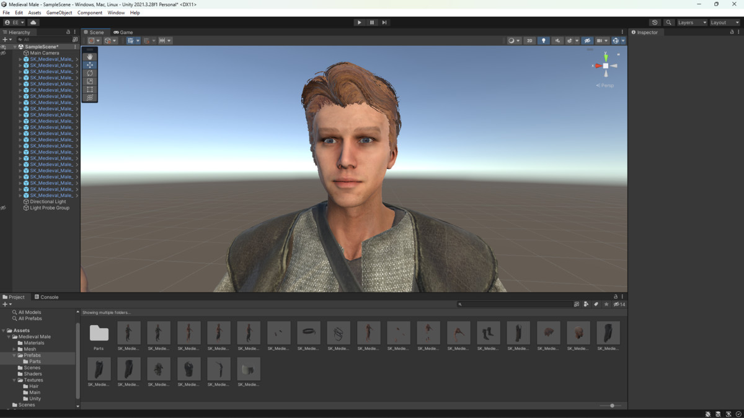Image resolution: width=744 pixels, height=418 pixels.
Task: Open the Undo History icon
Action: (x=655, y=22)
